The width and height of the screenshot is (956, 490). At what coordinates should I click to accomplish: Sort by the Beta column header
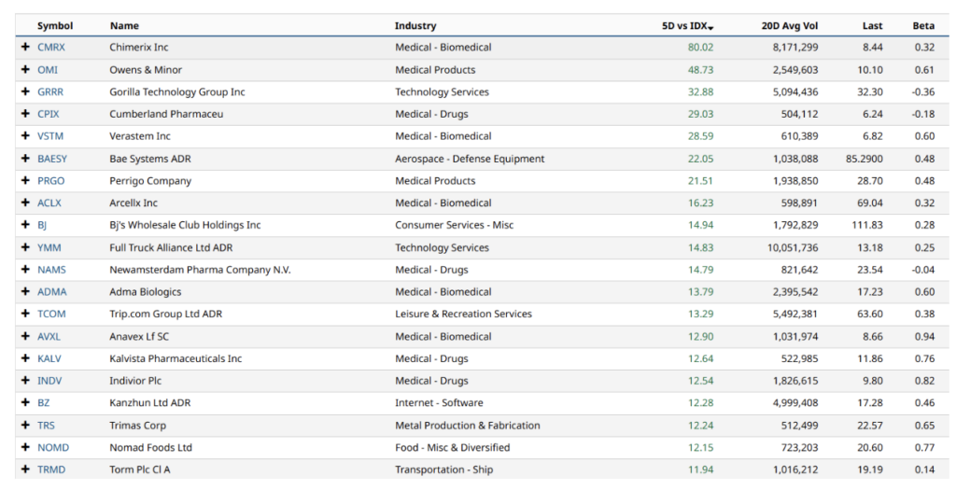923,25
